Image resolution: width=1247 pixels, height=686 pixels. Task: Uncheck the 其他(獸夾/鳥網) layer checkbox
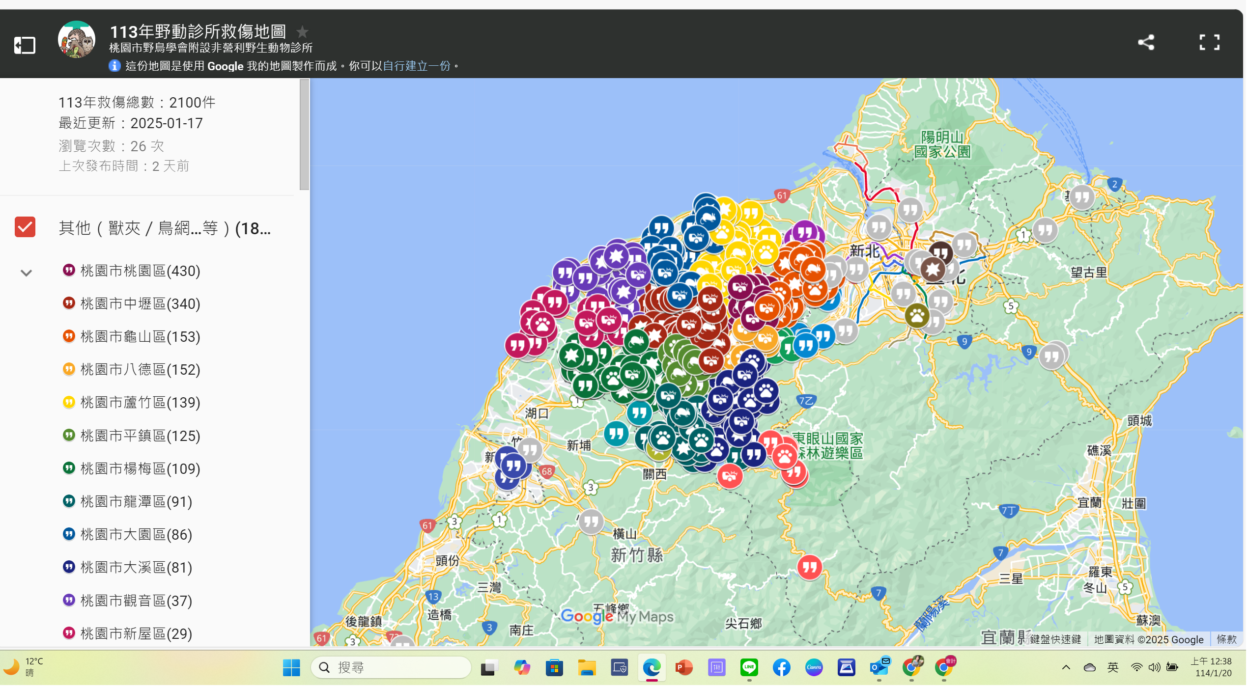(x=25, y=227)
